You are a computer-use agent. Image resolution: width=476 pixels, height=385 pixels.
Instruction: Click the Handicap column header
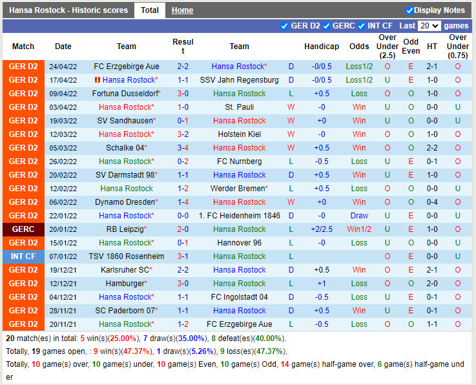click(x=322, y=47)
